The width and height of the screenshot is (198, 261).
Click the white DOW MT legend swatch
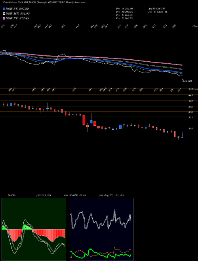(x=4, y=14)
